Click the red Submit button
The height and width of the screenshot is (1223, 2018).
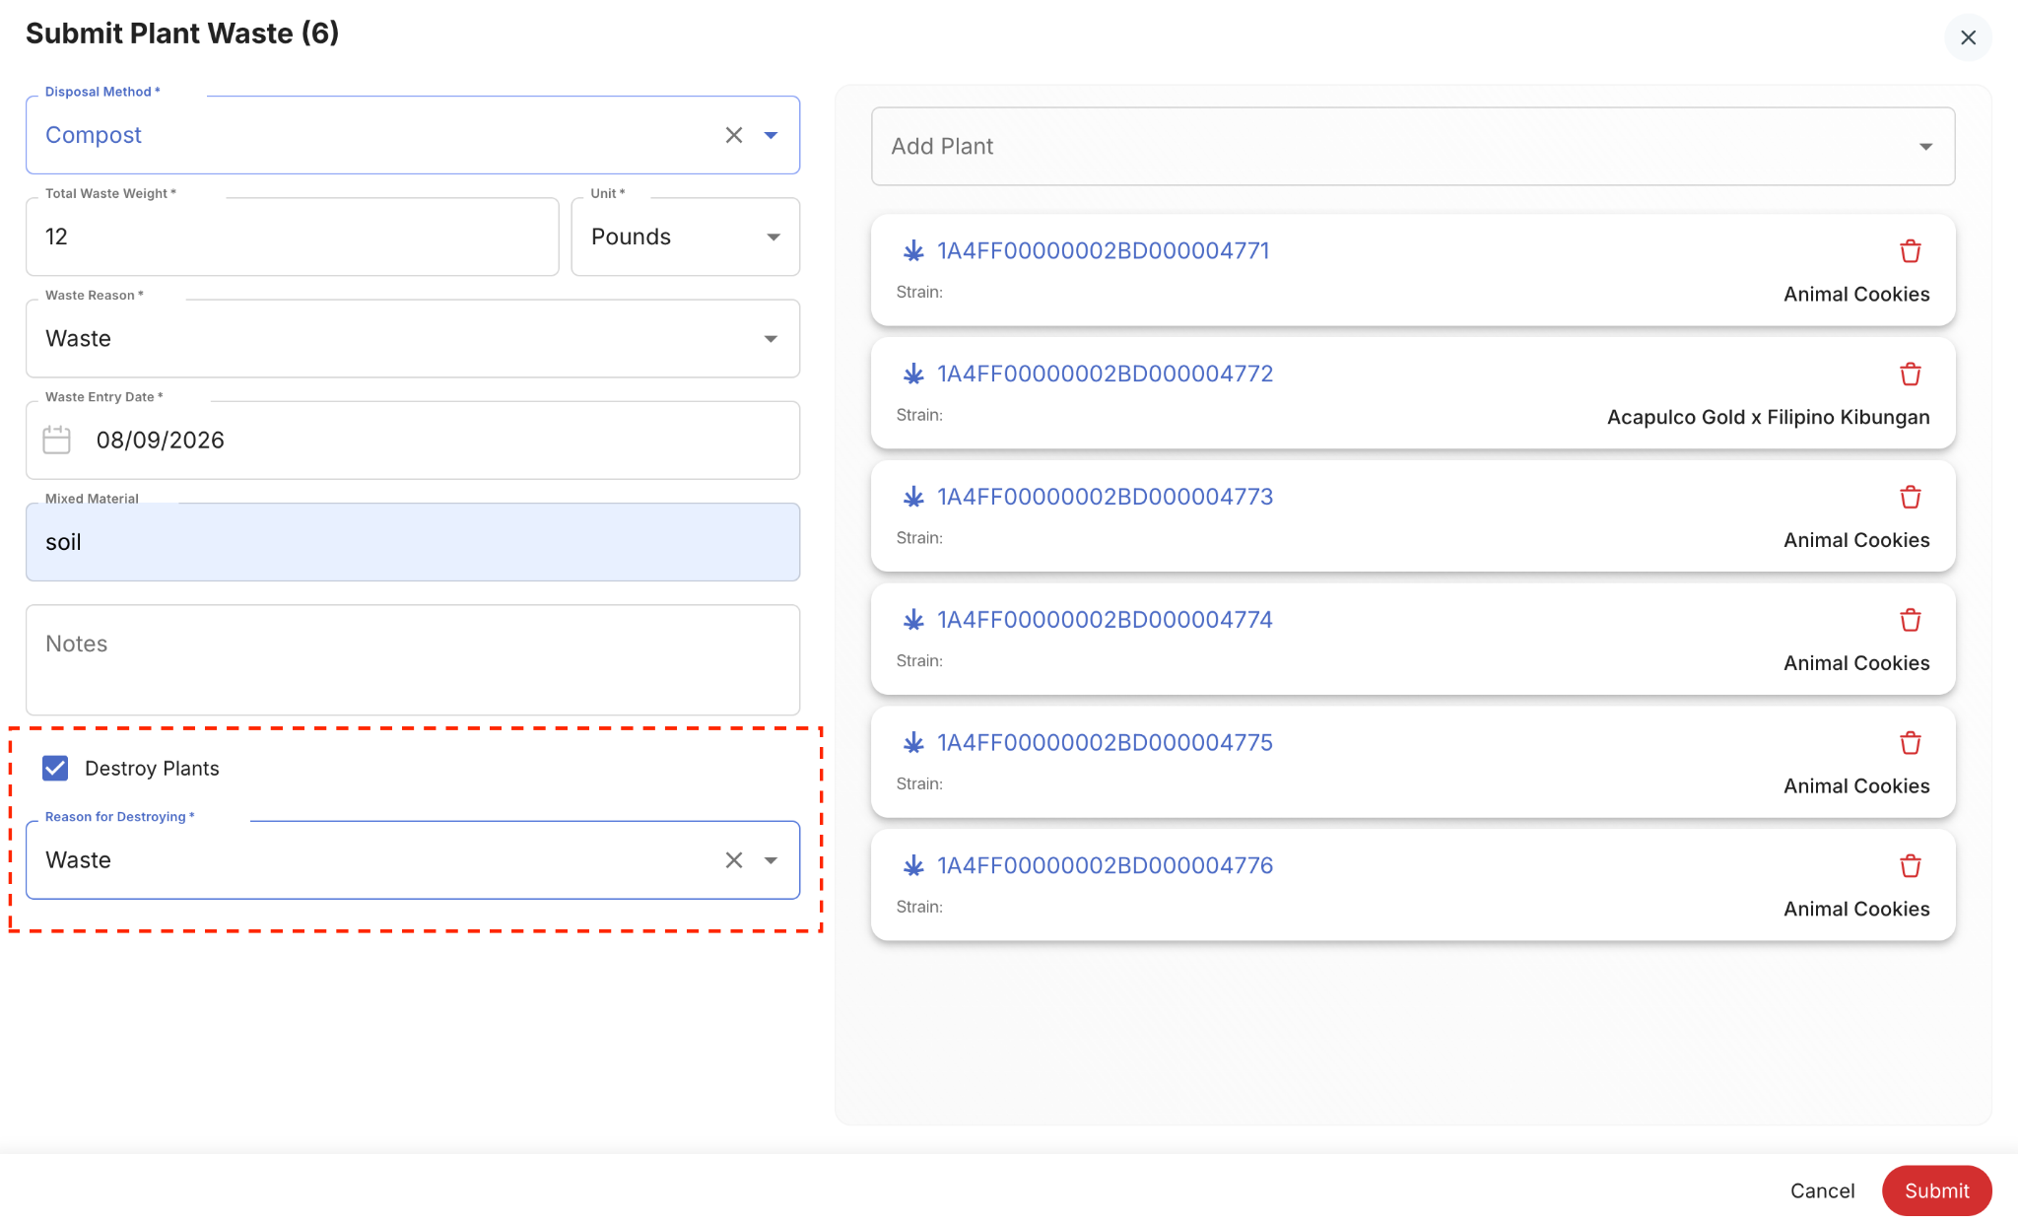(1936, 1190)
